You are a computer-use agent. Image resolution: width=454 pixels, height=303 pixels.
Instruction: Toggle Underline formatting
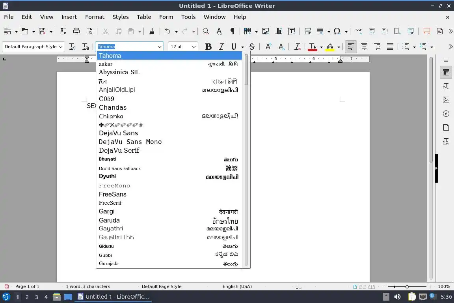[x=234, y=47]
